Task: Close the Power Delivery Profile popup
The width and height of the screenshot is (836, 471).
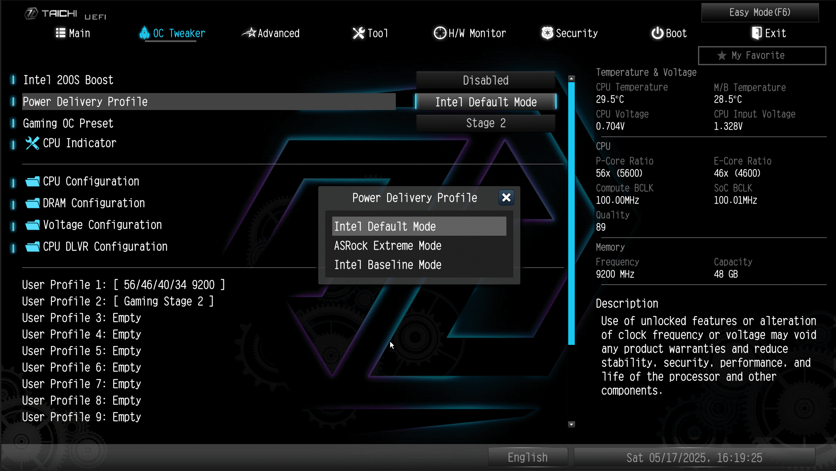Action: [x=506, y=197]
